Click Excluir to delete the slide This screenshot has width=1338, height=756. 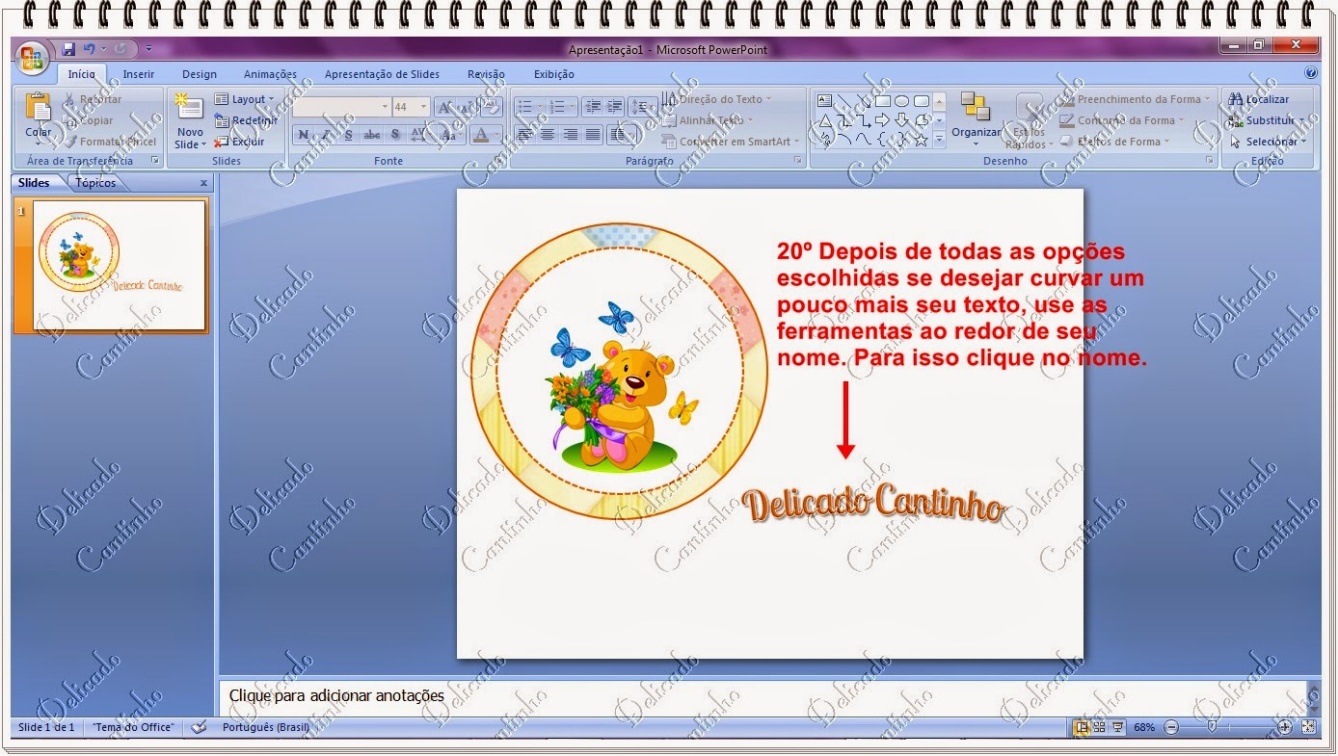coord(240,142)
